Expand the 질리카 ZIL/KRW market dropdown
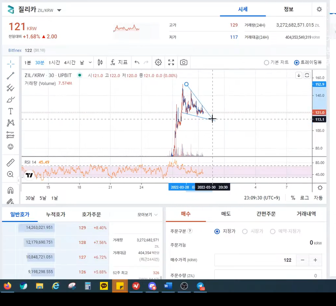 click(x=59, y=10)
